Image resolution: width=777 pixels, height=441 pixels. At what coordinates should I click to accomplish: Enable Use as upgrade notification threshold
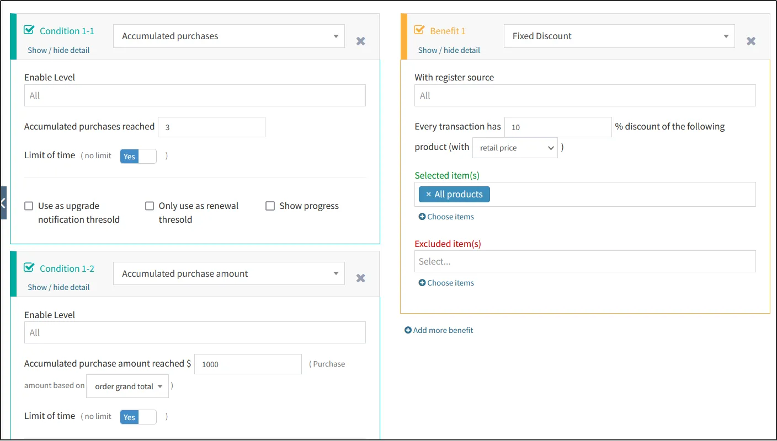(29, 206)
